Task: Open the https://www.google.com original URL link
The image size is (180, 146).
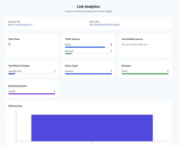Action: pos(20,25)
